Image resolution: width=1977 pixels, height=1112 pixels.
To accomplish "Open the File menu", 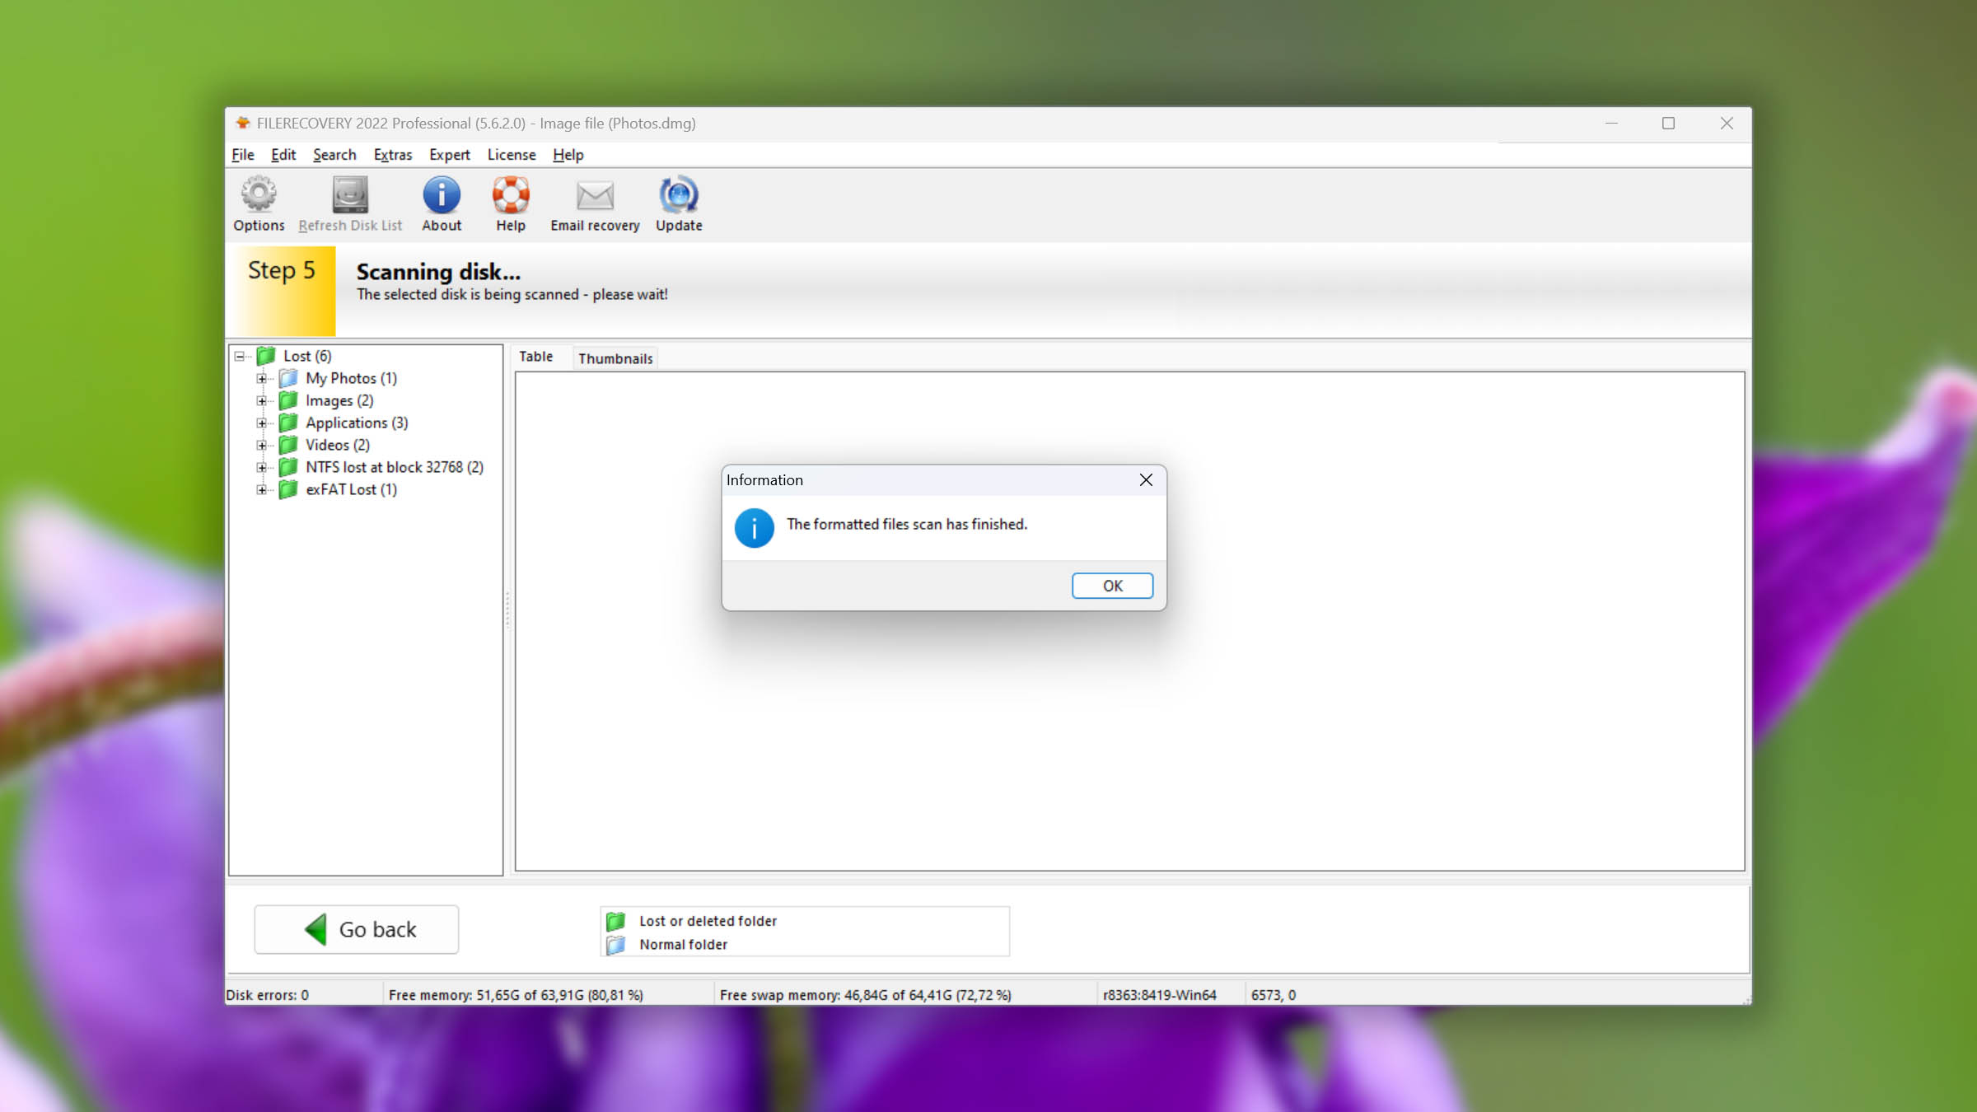I will [243, 155].
